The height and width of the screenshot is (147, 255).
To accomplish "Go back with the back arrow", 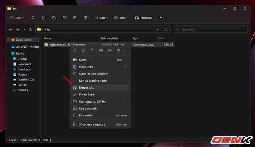I will [10, 29].
